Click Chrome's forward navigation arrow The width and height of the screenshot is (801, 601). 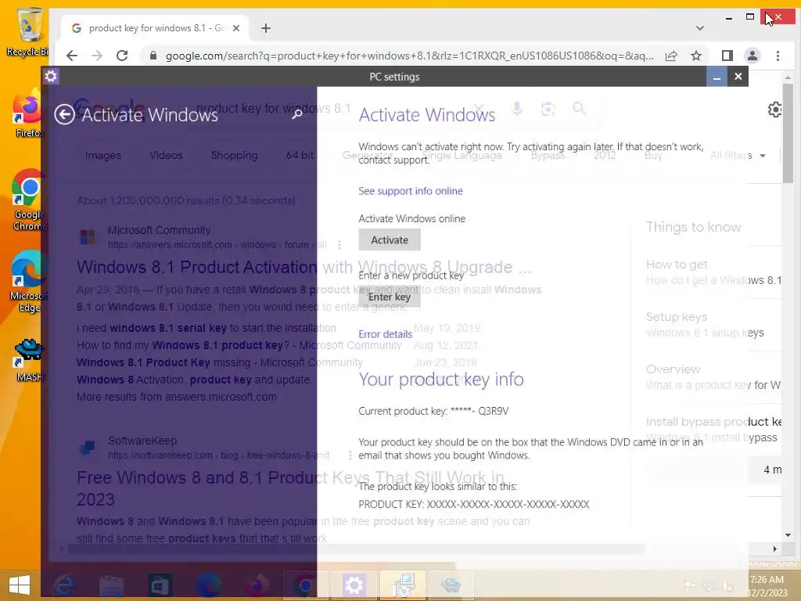pos(97,56)
